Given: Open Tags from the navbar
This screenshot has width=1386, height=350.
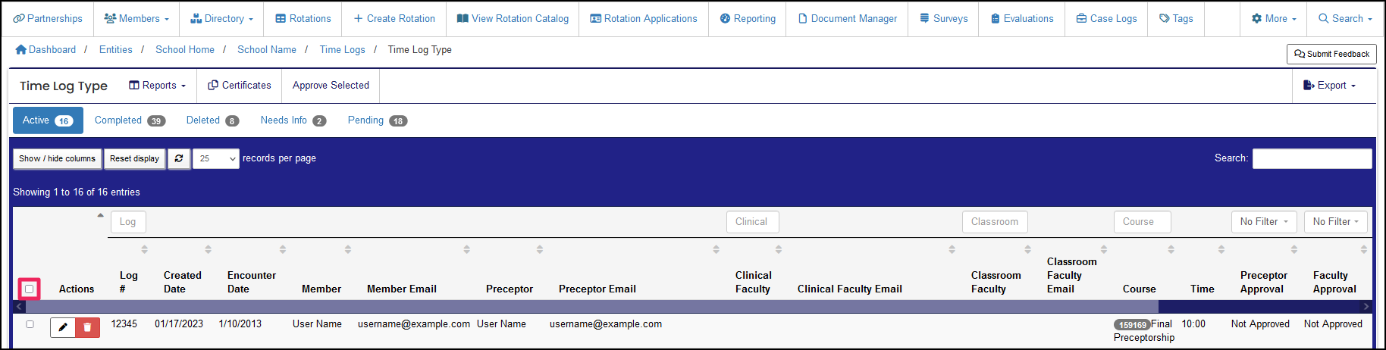Looking at the screenshot, I should 1176,18.
